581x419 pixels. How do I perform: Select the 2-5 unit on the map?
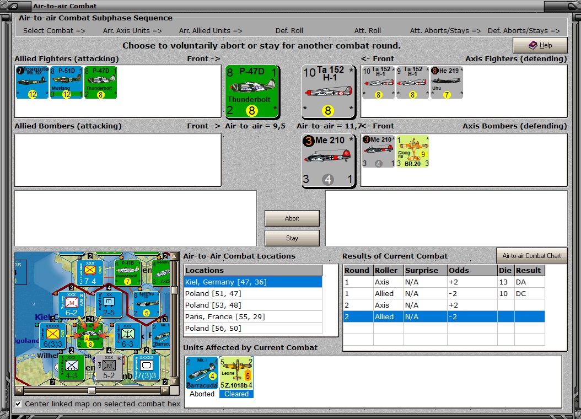click(109, 304)
